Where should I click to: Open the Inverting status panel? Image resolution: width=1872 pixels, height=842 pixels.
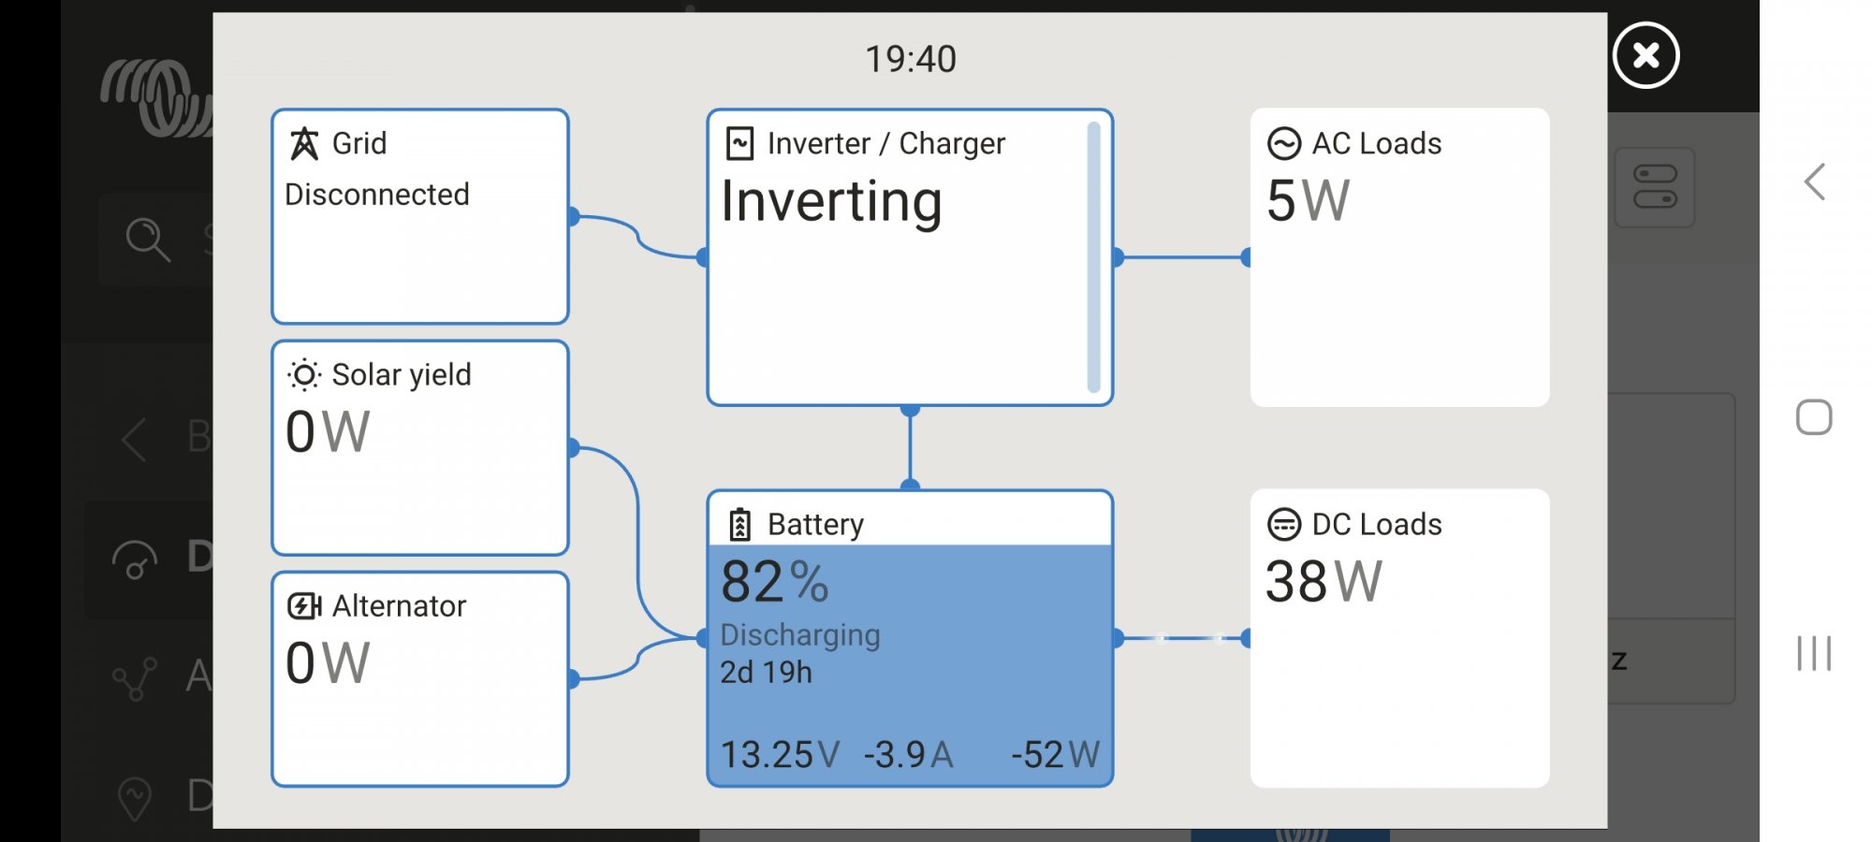coord(910,257)
